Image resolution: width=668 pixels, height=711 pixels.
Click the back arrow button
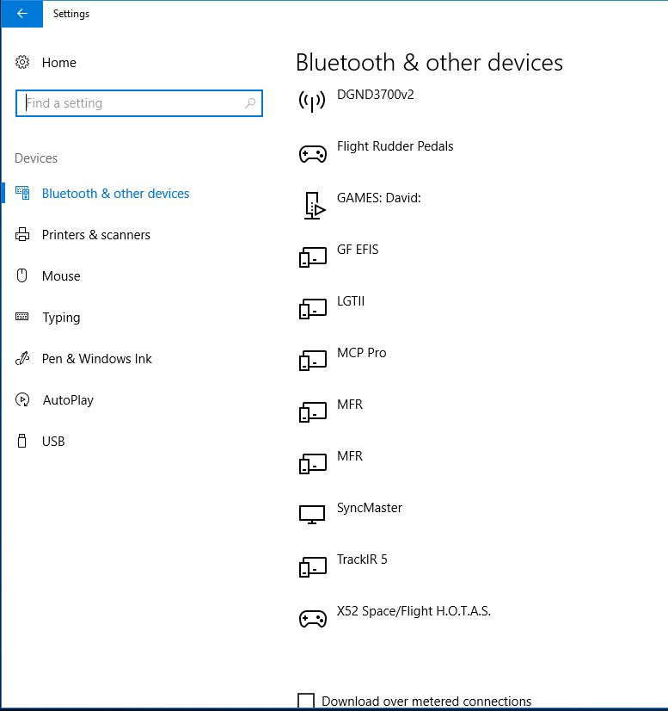pos(21,14)
